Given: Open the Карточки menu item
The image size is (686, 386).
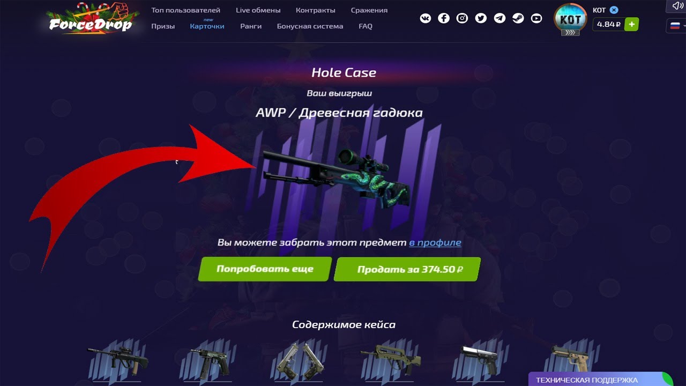Looking at the screenshot, I should point(207,26).
